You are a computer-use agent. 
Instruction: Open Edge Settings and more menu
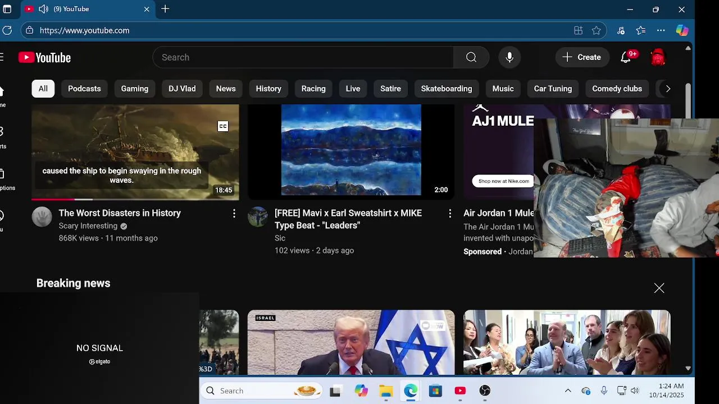[661, 30]
